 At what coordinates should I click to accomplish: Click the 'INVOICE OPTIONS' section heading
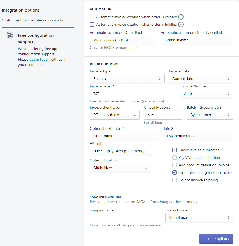(104, 64)
